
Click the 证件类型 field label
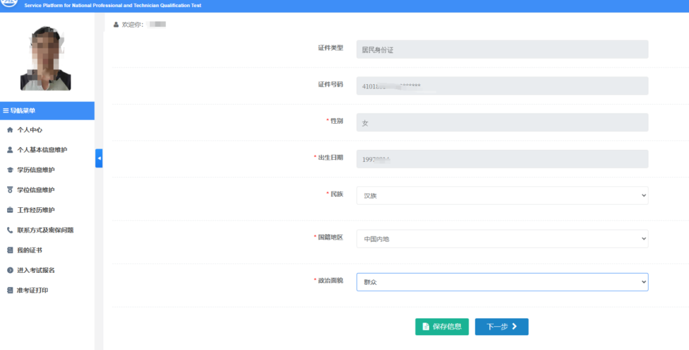tap(330, 48)
